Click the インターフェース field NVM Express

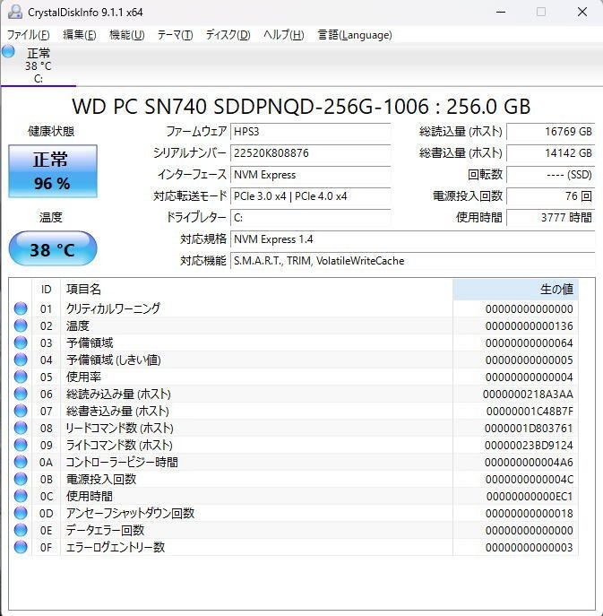pyautogui.click(x=310, y=175)
